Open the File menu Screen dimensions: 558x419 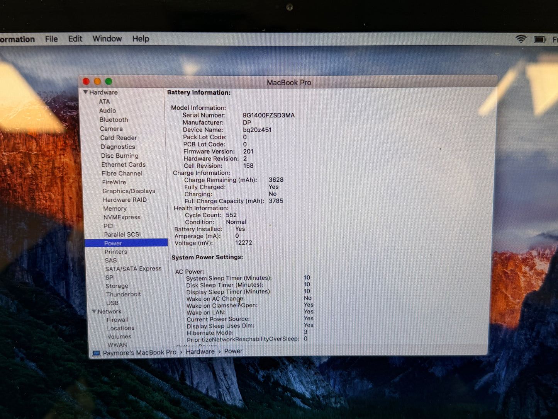point(51,39)
